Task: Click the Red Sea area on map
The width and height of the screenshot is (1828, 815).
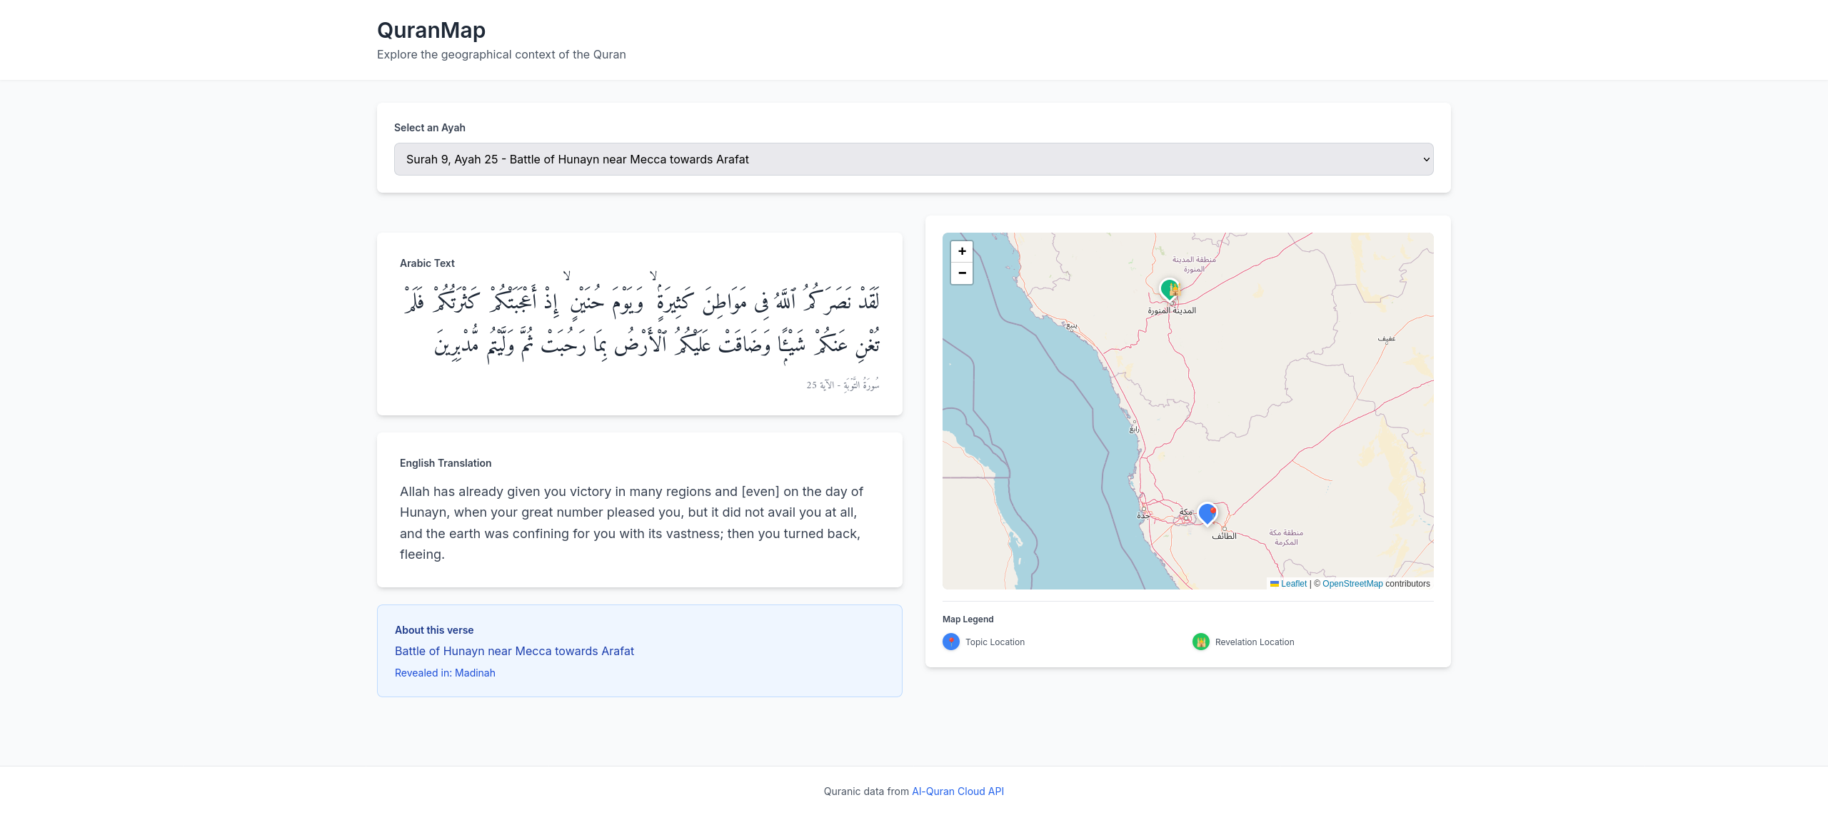Action: (1035, 428)
